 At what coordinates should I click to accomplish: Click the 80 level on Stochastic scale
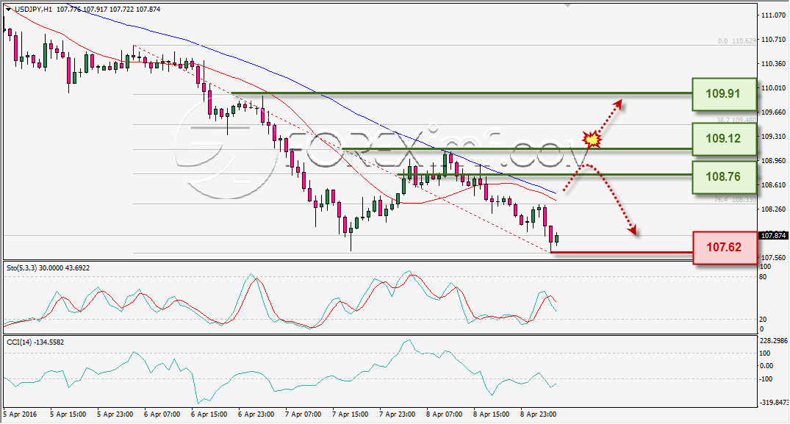tap(763, 276)
